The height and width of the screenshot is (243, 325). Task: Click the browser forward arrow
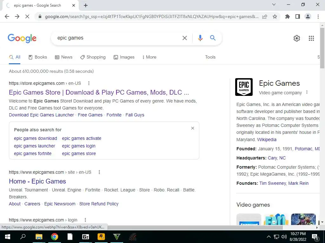click(x=17, y=16)
